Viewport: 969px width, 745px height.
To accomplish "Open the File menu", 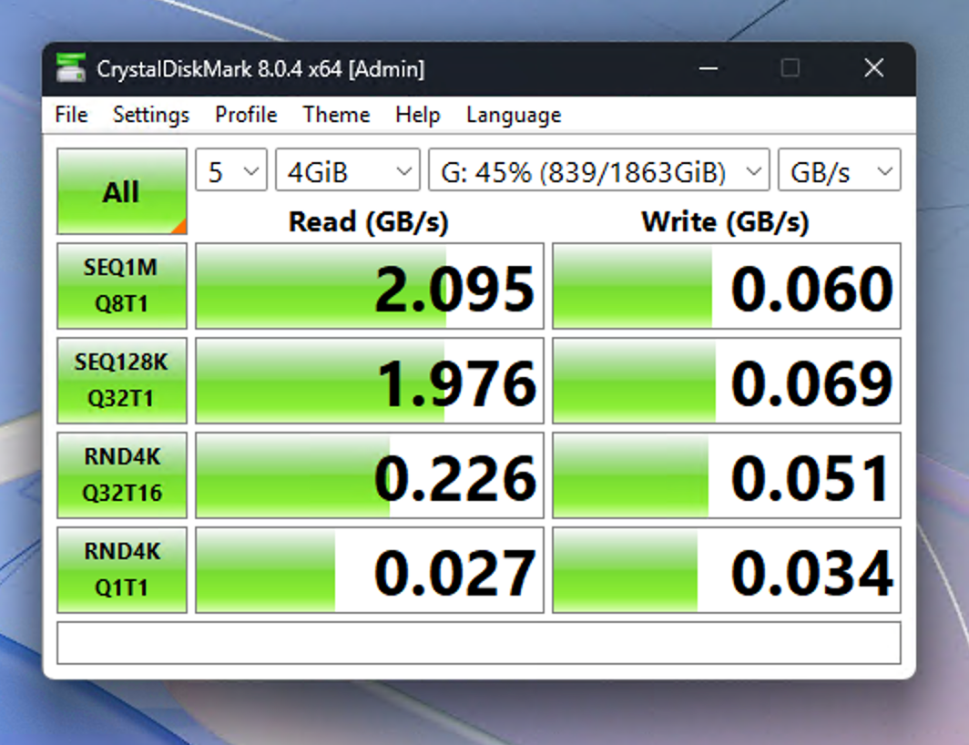I will coord(71,115).
